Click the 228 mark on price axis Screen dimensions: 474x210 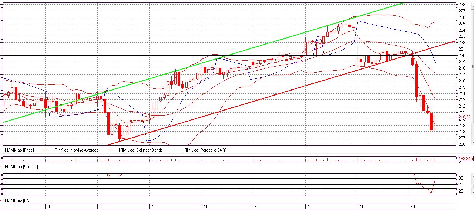tap(462, 5)
